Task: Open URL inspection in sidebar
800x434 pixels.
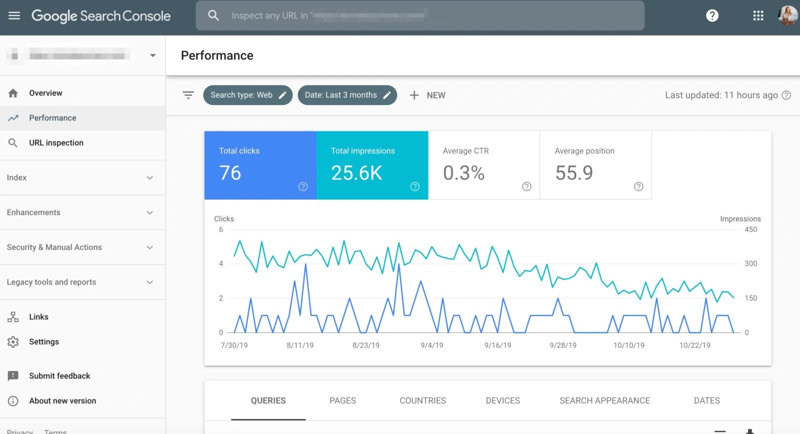Action: (56, 143)
